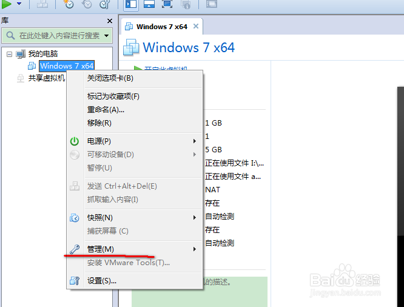Take a snapshot with the toolbar clock icon
The width and height of the screenshot is (404, 307).
click(69, 4)
